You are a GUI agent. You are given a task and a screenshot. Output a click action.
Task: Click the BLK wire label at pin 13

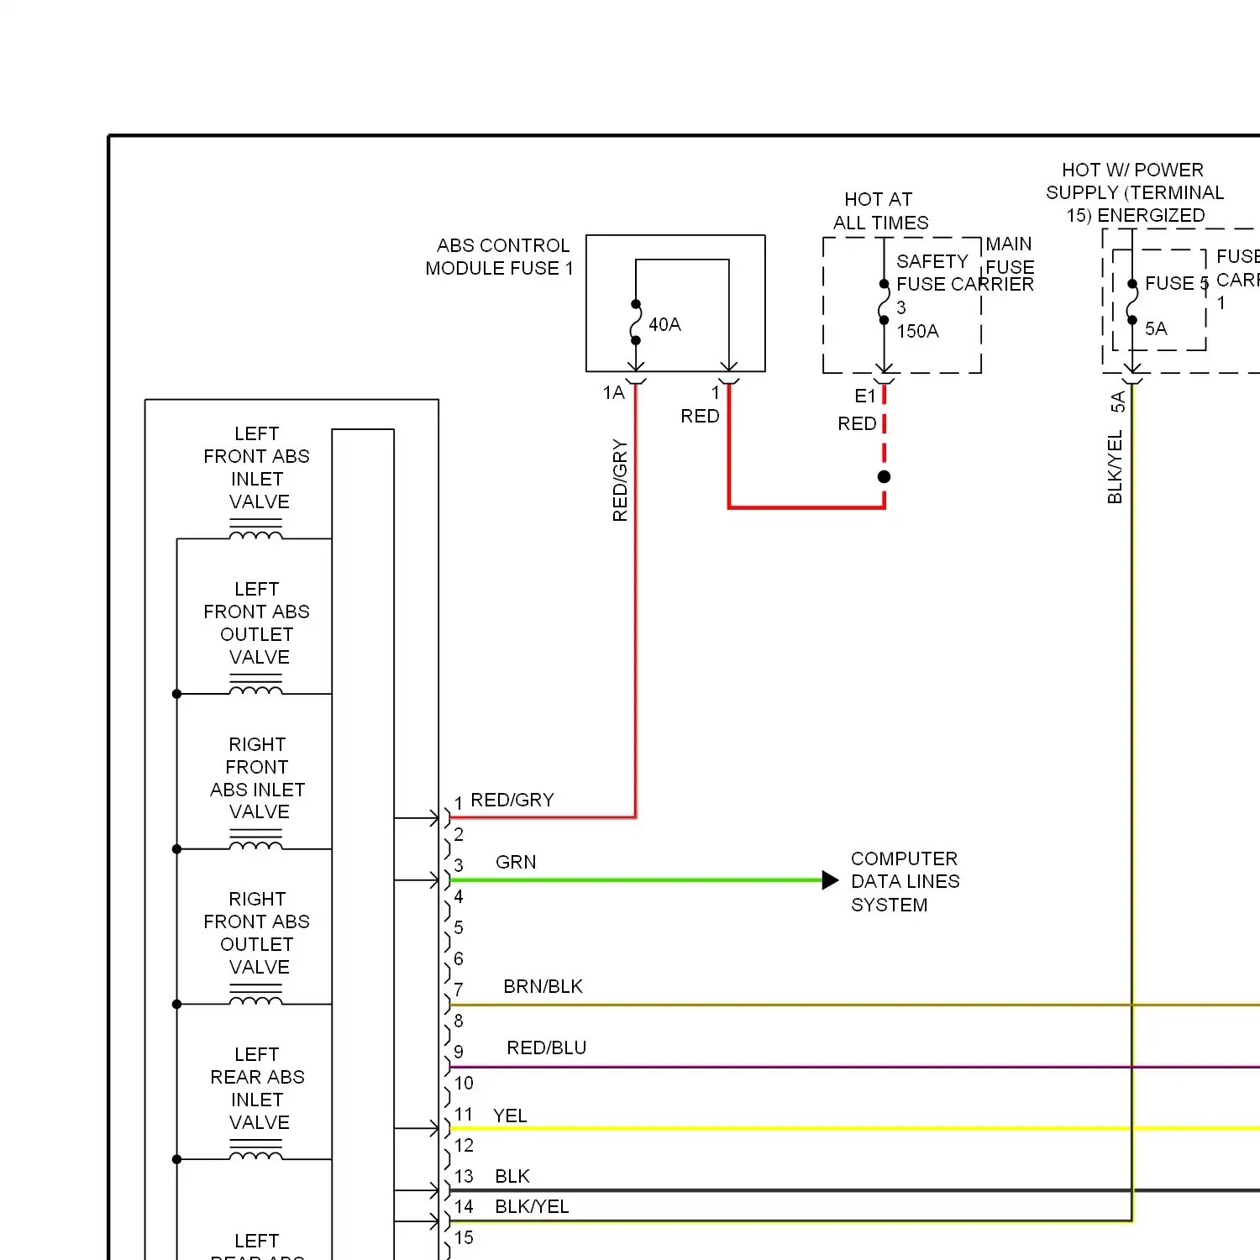click(x=512, y=1176)
